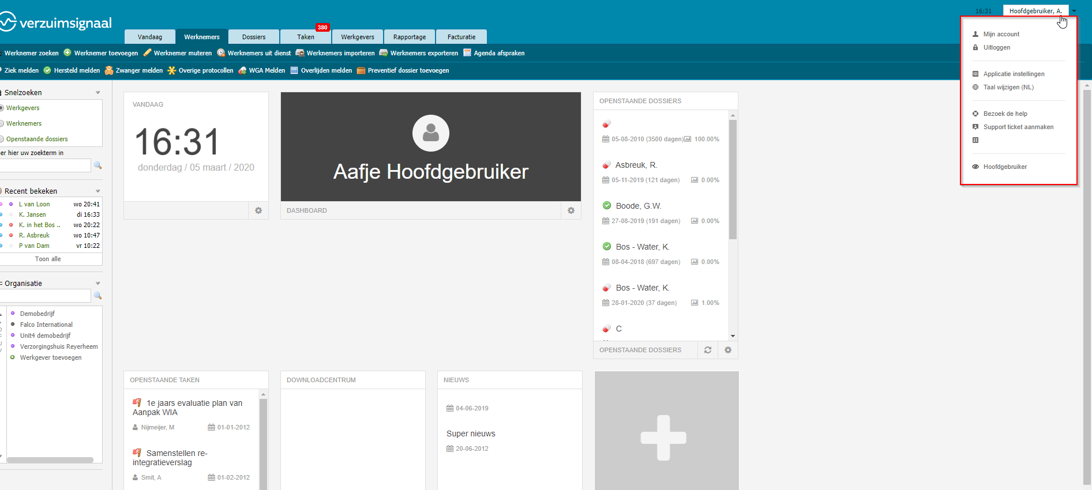Choose Uitloggen from the user menu

pos(997,47)
